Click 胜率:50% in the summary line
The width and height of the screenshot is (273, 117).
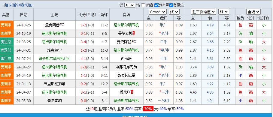[x=125, y=109]
